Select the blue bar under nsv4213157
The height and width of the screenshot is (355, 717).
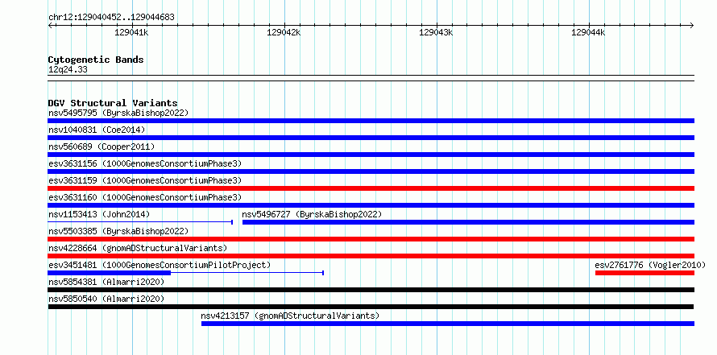pos(448,324)
